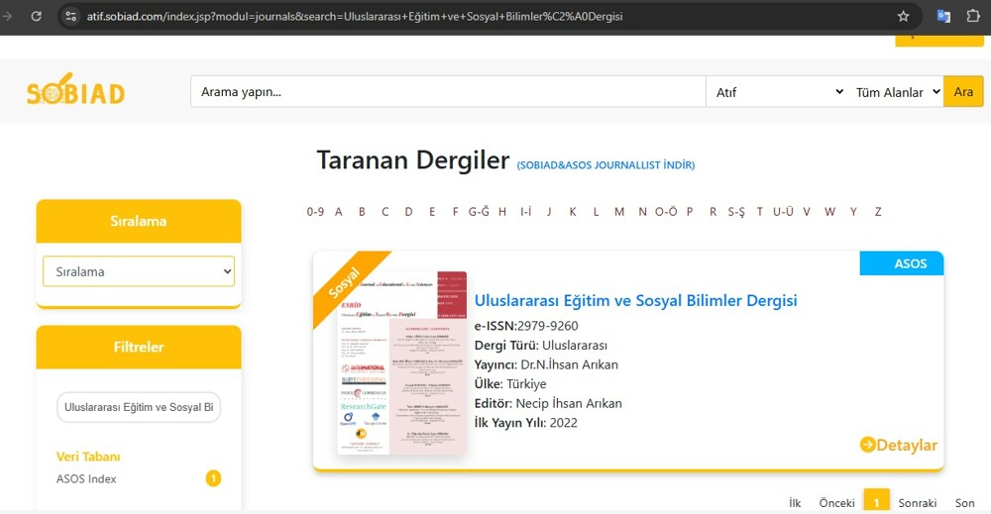Click the journal cover thumbnail

coord(401,362)
